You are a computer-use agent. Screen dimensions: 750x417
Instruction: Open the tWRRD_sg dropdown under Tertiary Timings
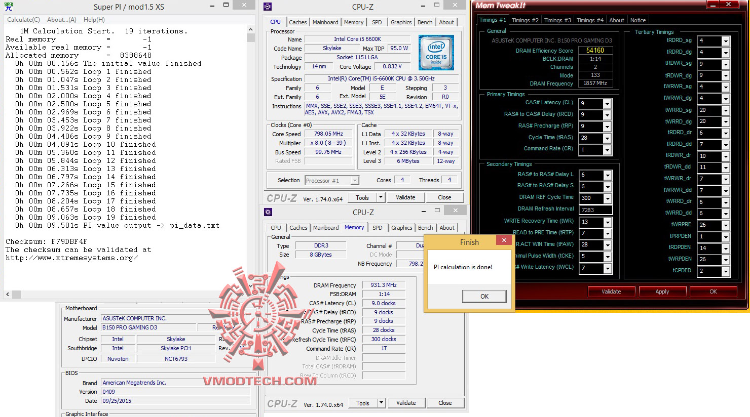[x=726, y=110]
